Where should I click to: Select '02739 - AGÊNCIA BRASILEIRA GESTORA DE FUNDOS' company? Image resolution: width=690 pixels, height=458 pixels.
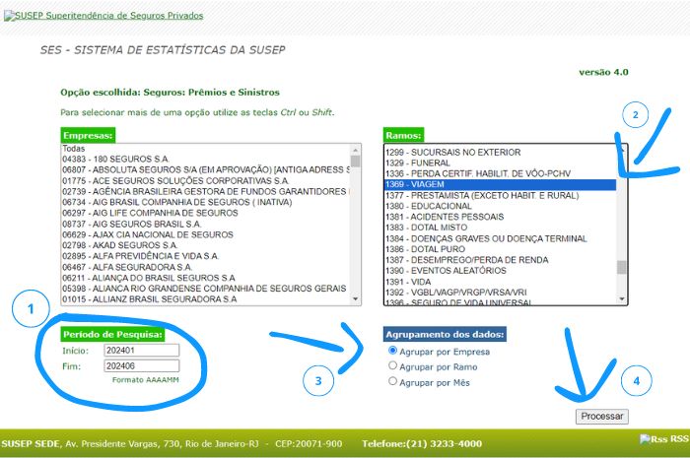tap(205, 192)
